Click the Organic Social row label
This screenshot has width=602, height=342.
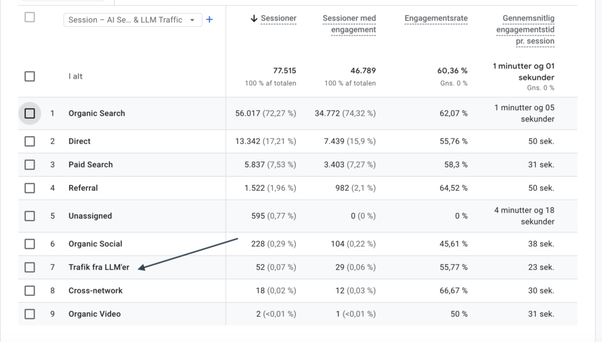pyautogui.click(x=95, y=244)
